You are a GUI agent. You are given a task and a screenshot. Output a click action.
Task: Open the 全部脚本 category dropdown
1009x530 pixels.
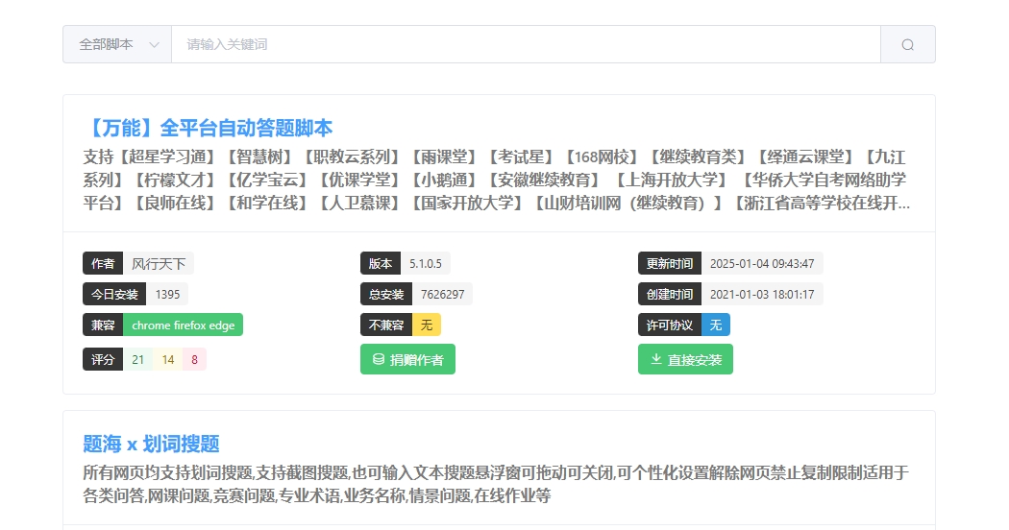click(117, 44)
